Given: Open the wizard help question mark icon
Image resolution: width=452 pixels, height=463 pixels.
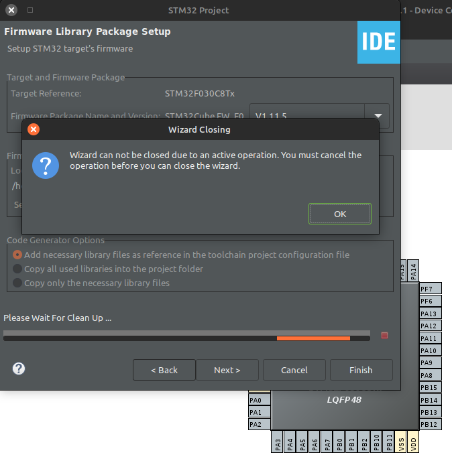Looking at the screenshot, I should pos(19,369).
